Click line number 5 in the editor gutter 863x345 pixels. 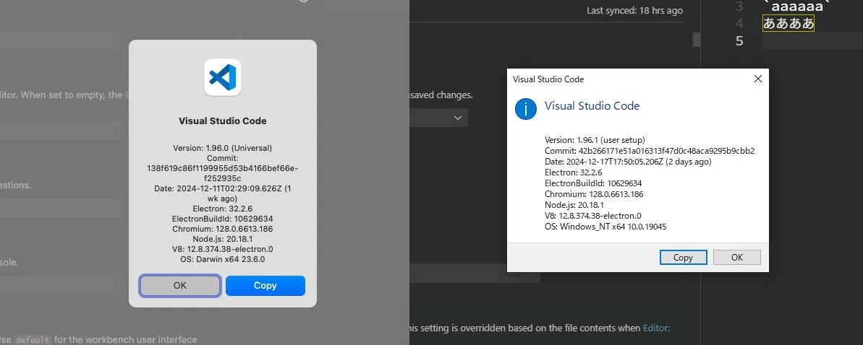[739, 40]
